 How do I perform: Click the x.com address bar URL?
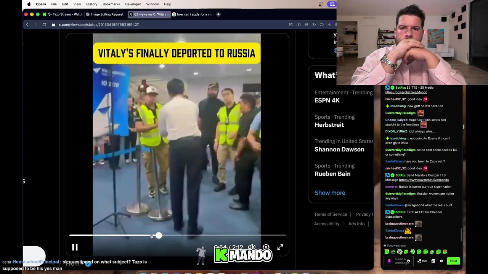click(x=99, y=24)
